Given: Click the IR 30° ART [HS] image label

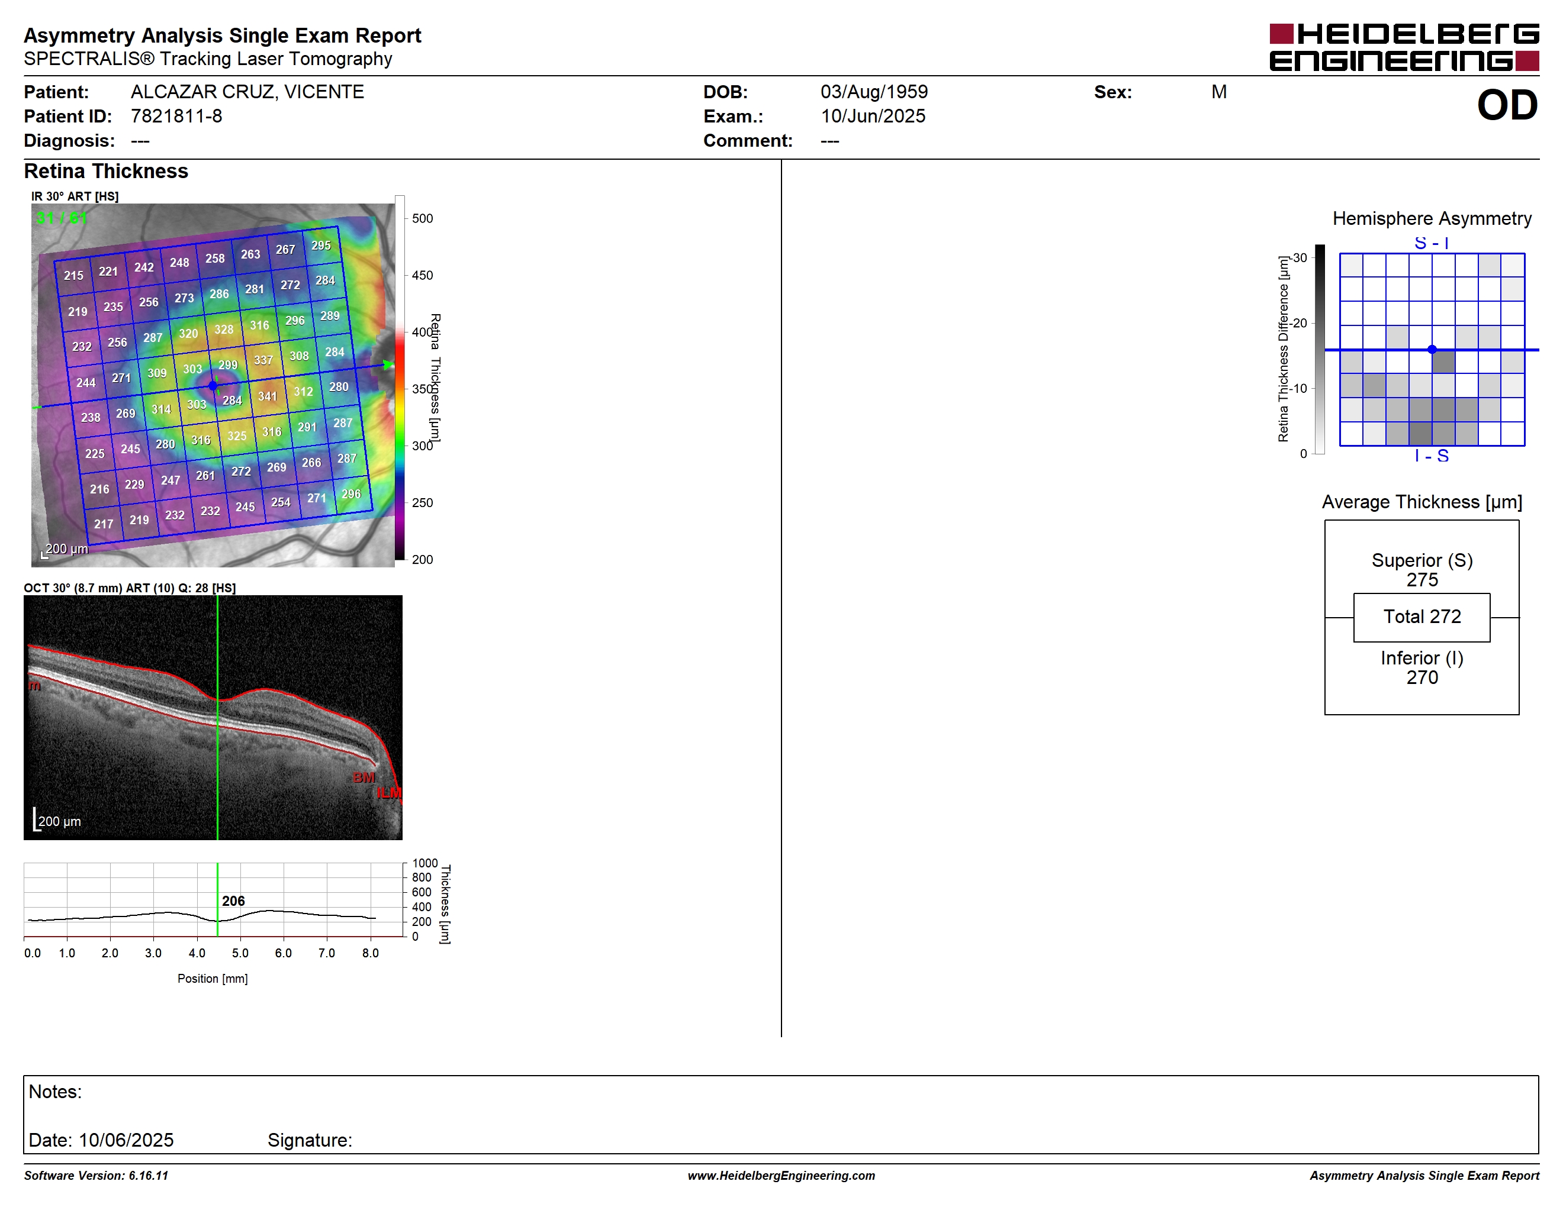Looking at the screenshot, I should coord(75,196).
